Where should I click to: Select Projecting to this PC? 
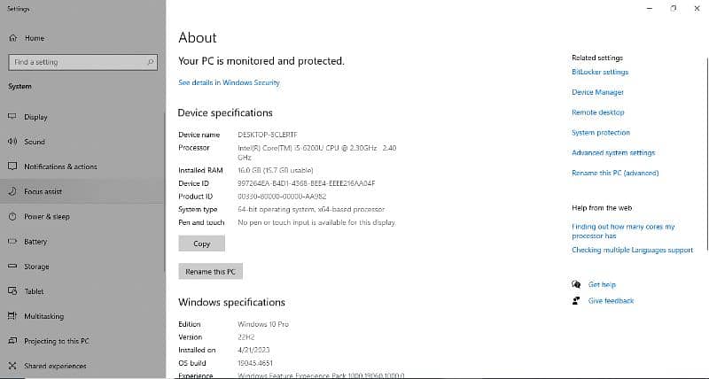[x=56, y=341]
